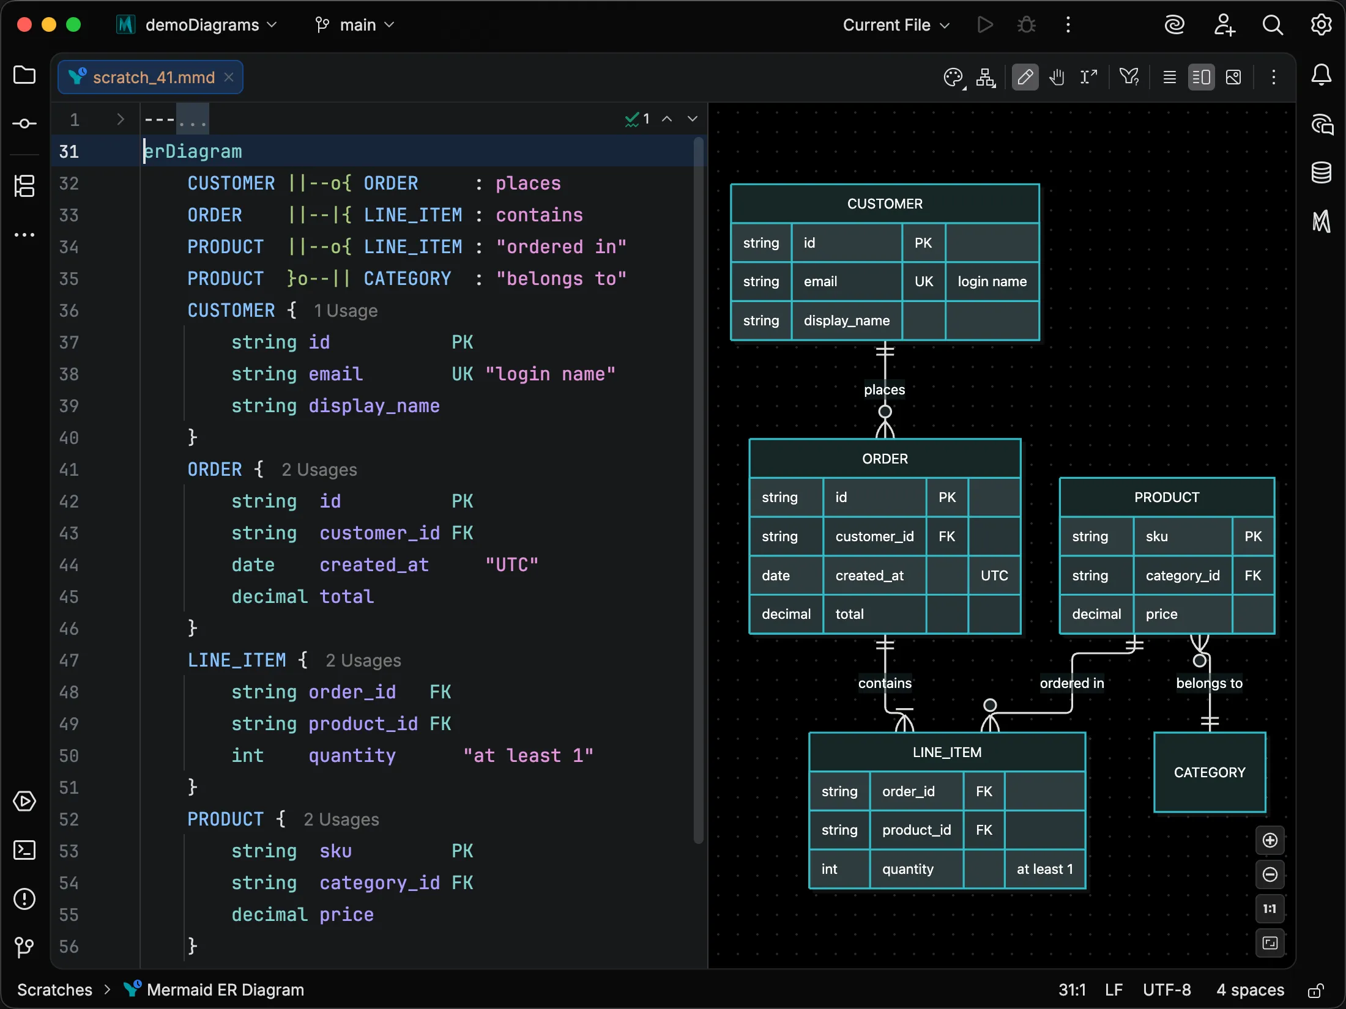Fit diagram content to view
1346x1009 pixels.
tap(1270, 944)
